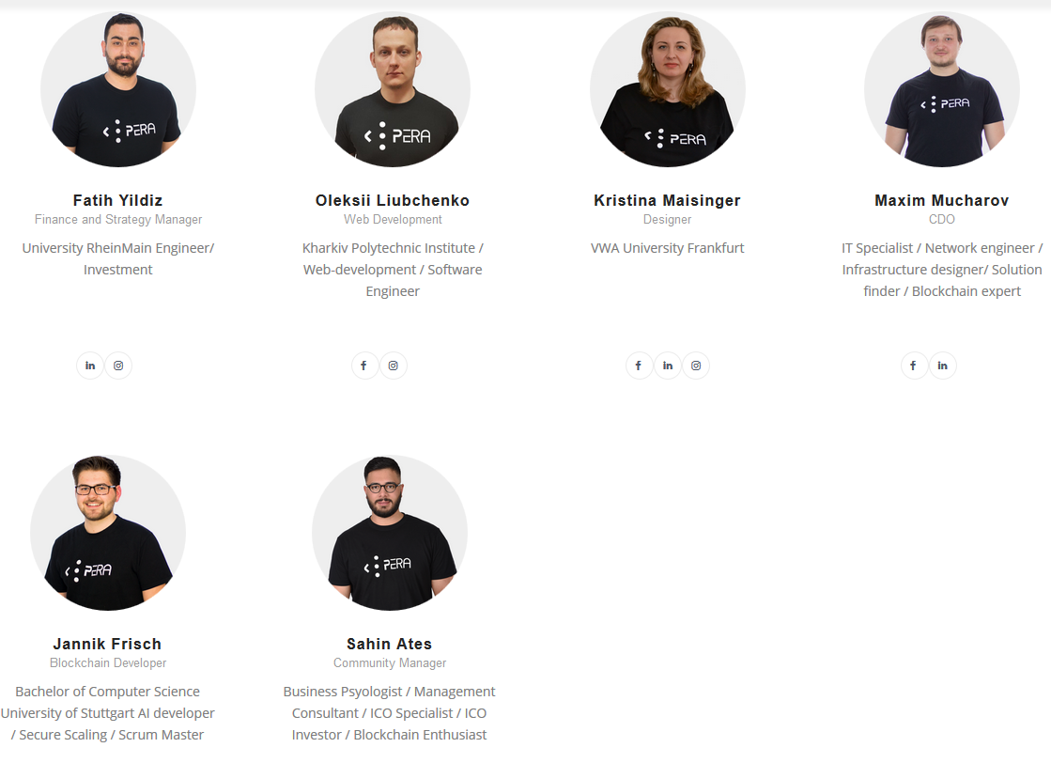
Task: Open Fatih Yildiz's LinkedIn icon
Action: pyautogui.click(x=90, y=366)
